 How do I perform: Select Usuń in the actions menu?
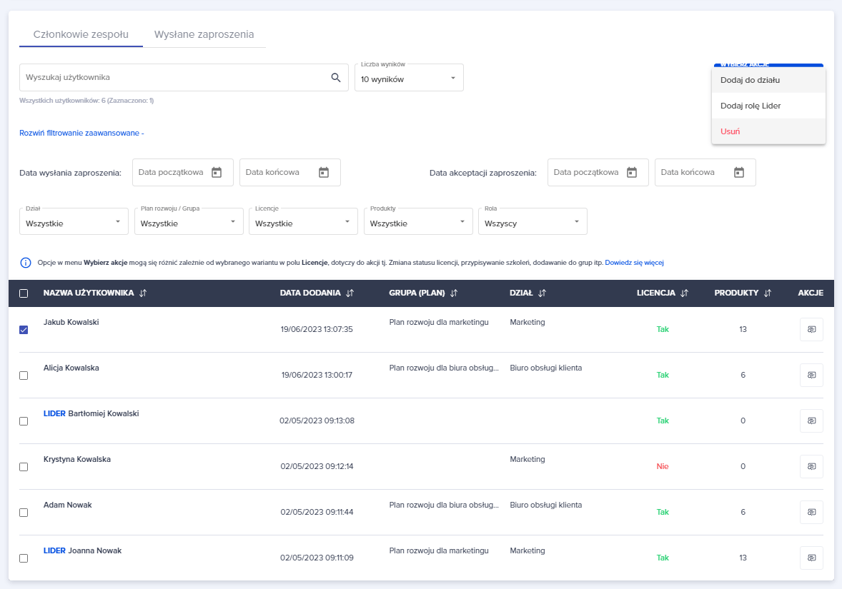click(x=730, y=131)
